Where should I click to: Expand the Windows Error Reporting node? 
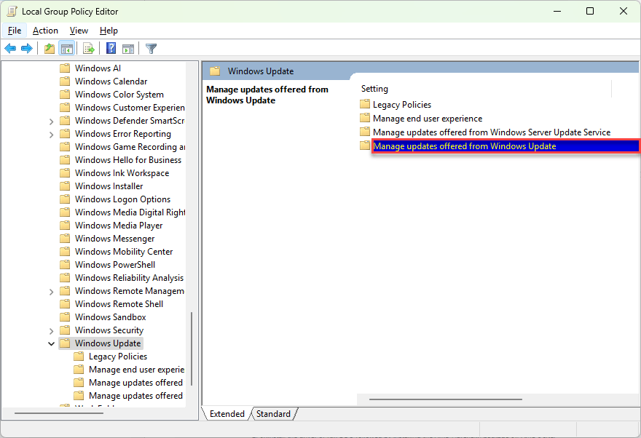point(51,135)
